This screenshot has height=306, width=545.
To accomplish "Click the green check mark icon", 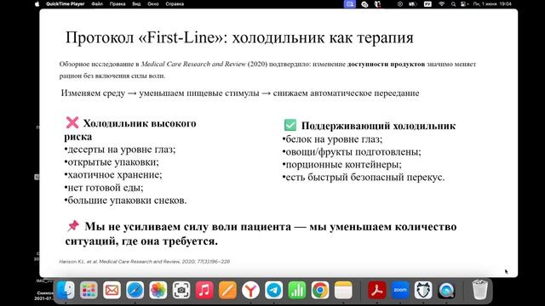I will coord(290,125).
